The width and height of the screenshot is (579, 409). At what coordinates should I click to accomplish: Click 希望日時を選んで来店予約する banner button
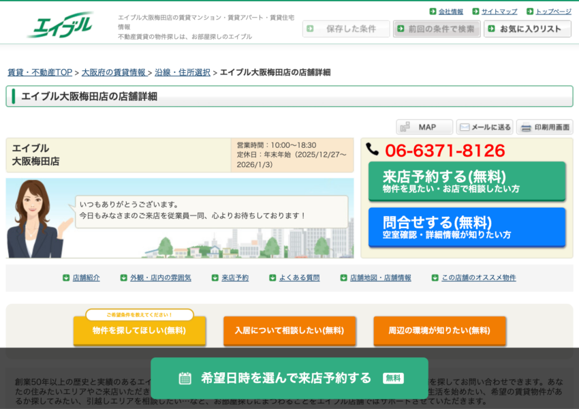289,378
